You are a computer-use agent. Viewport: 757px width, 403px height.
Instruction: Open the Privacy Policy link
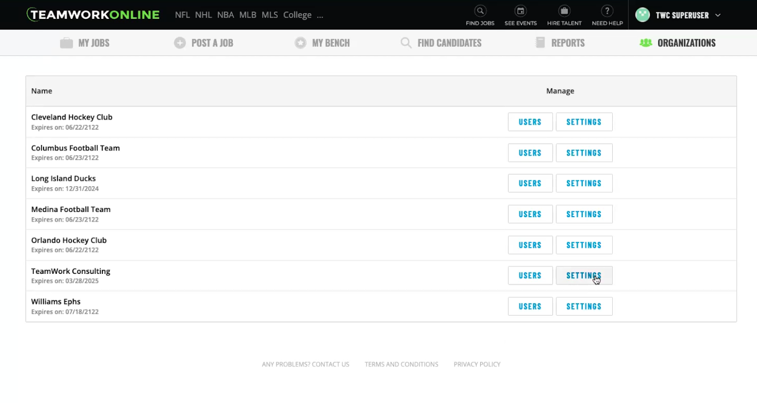(x=477, y=364)
